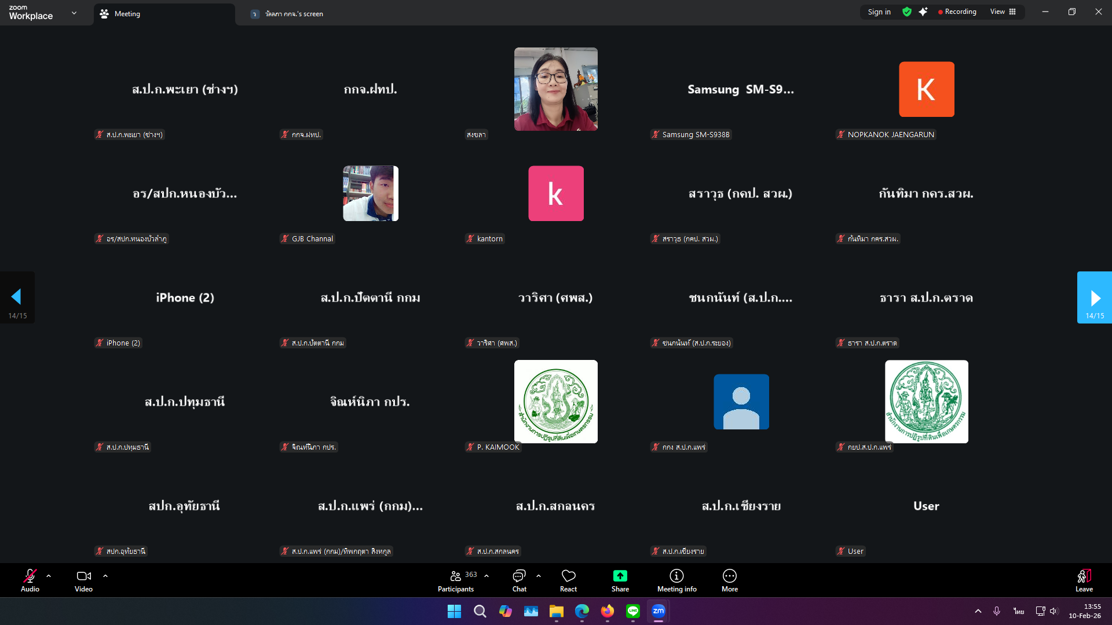
Task: Toggle the taskbar microphone tray icon
Action: coord(997,611)
